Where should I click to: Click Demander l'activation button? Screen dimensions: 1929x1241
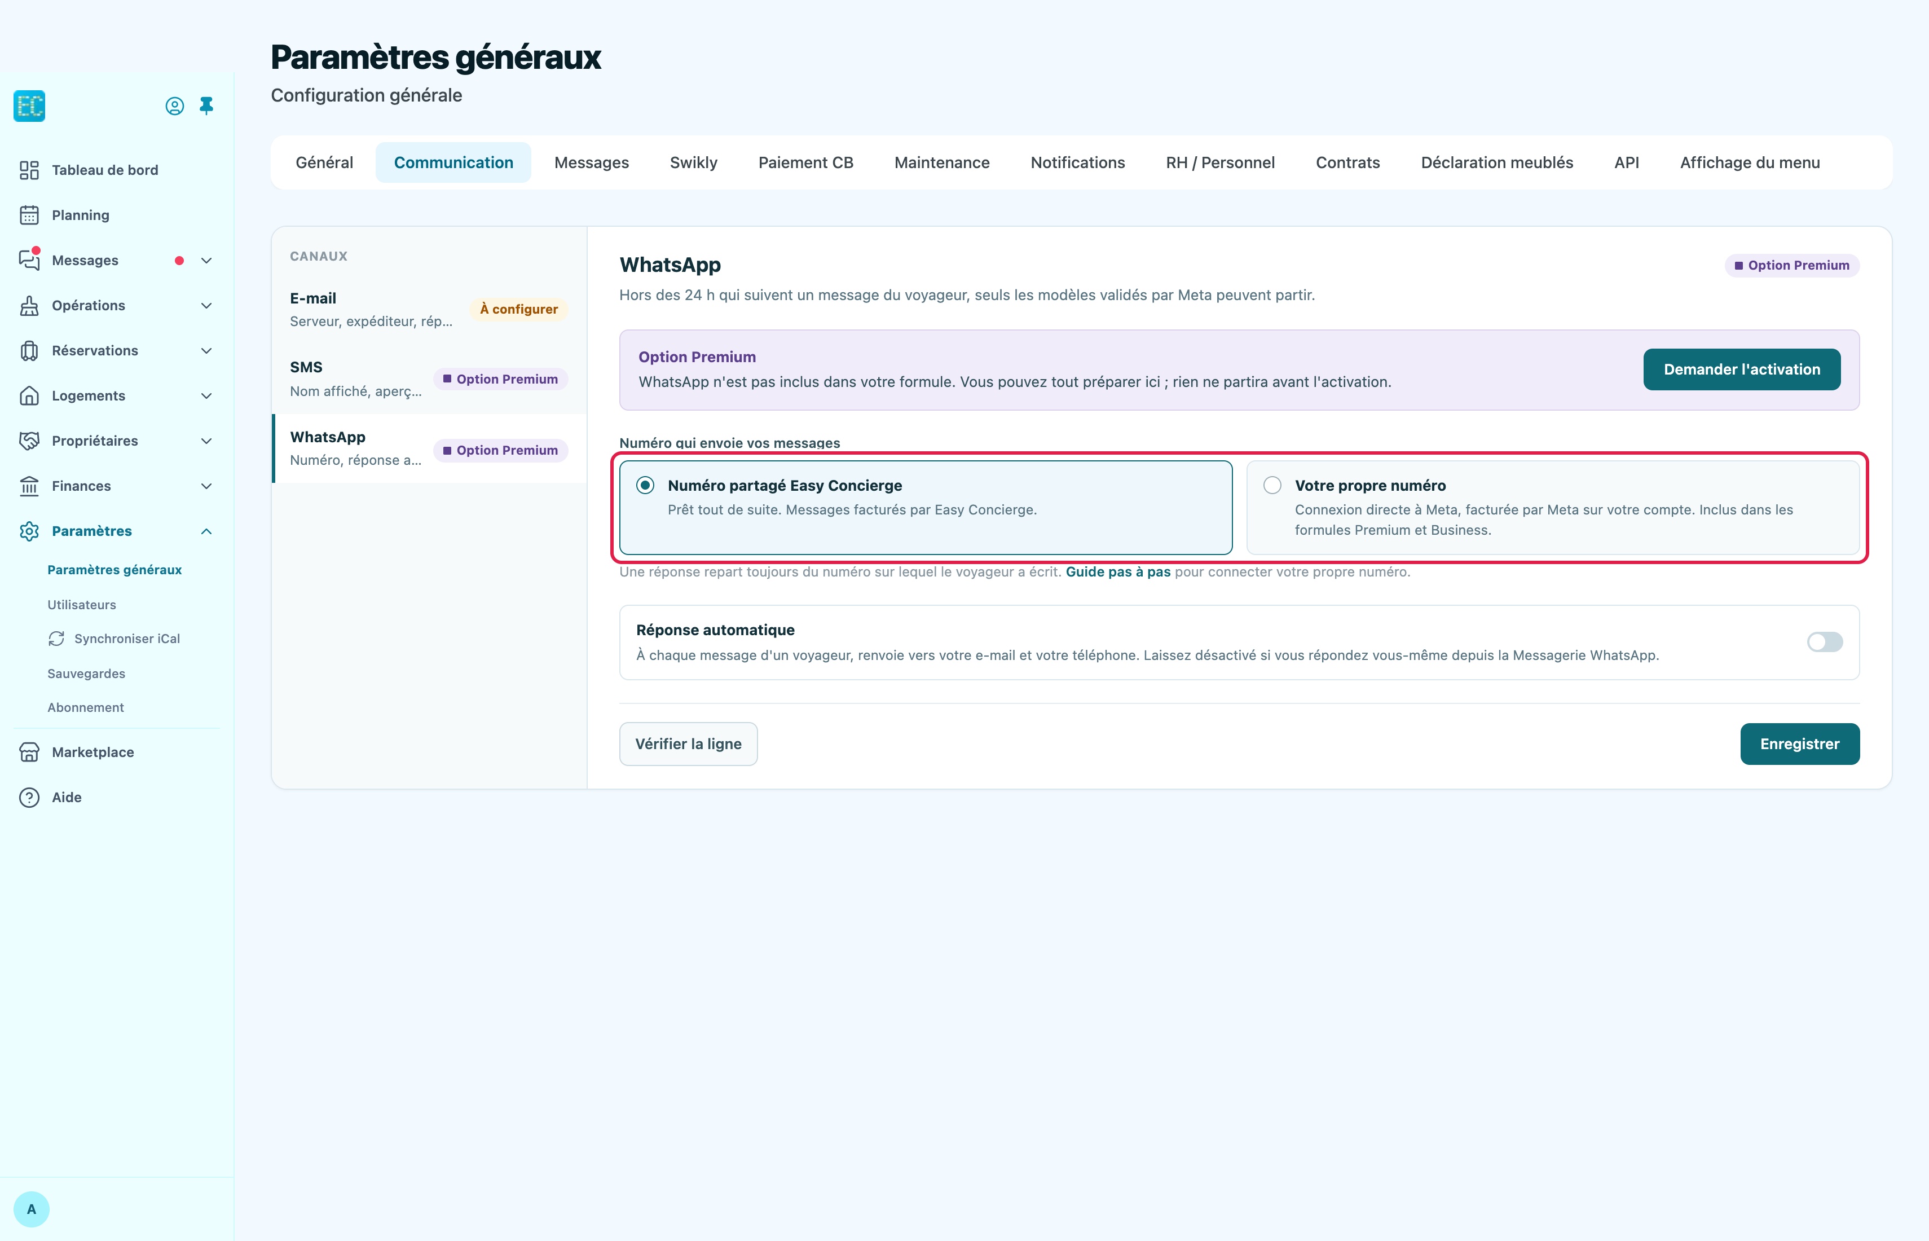pos(1741,369)
